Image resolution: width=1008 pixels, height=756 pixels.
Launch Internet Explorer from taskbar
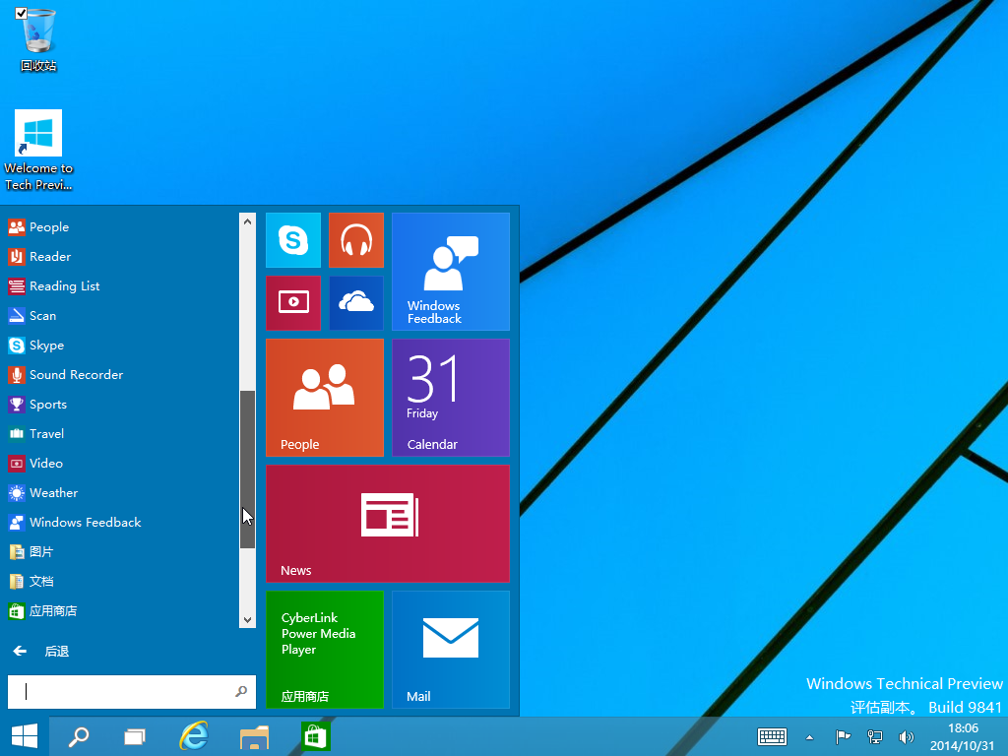(x=194, y=736)
